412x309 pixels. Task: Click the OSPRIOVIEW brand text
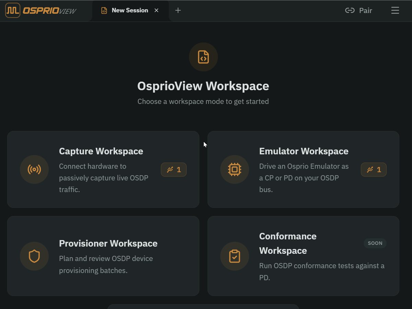pos(50,11)
